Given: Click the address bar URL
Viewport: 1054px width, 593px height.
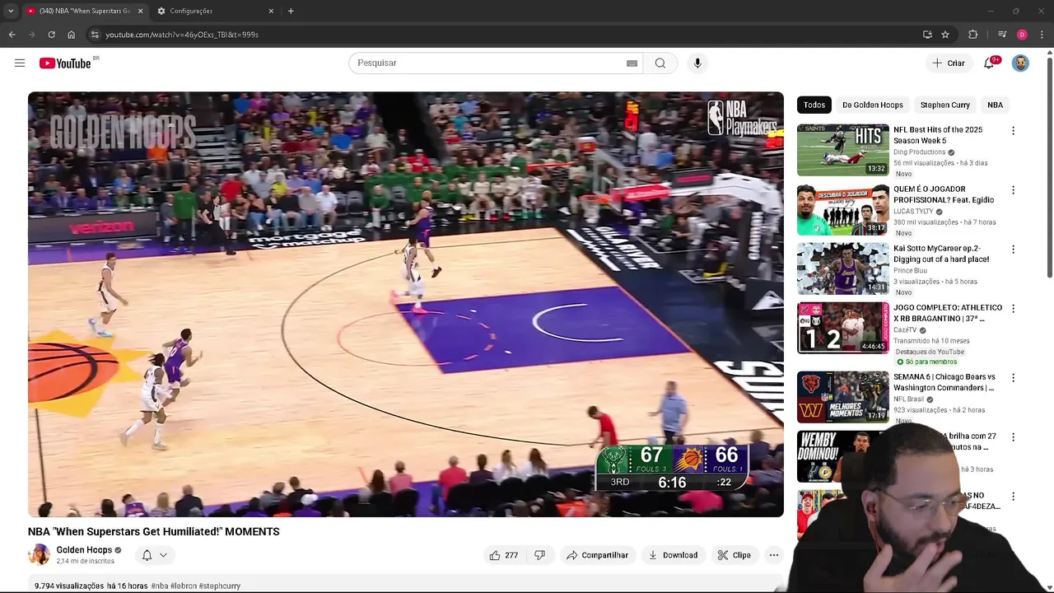Looking at the screenshot, I should pyautogui.click(x=182, y=35).
